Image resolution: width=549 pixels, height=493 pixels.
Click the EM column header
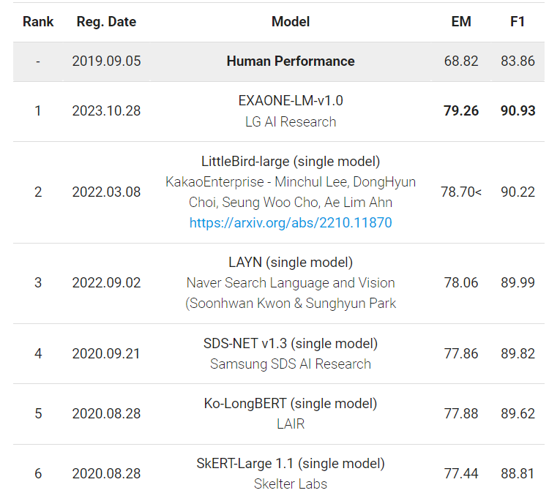[x=461, y=22]
